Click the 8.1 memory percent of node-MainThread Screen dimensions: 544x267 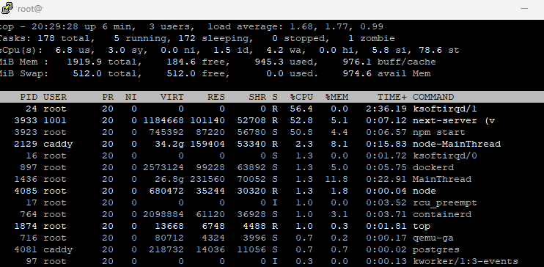(339, 144)
